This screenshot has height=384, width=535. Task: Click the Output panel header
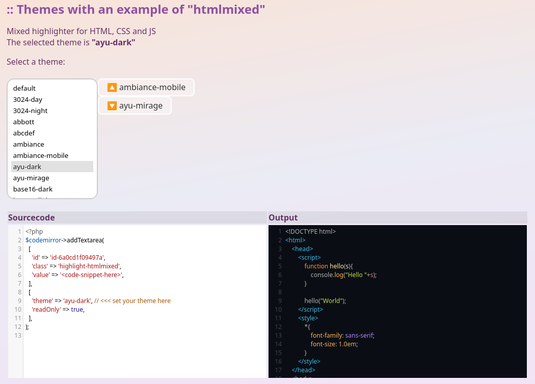(x=398, y=217)
